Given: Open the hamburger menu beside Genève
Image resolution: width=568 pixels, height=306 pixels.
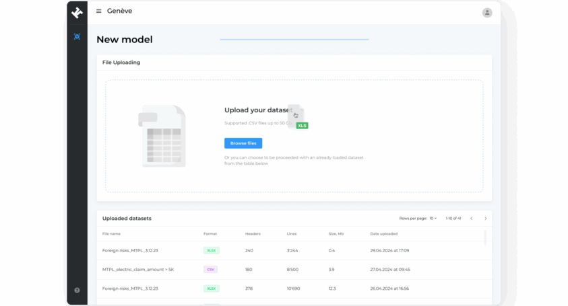Looking at the screenshot, I should 99,11.
